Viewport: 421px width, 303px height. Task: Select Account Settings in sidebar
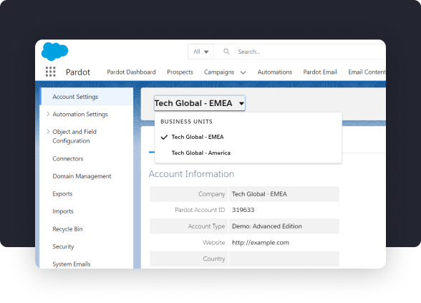[x=87, y=97]
